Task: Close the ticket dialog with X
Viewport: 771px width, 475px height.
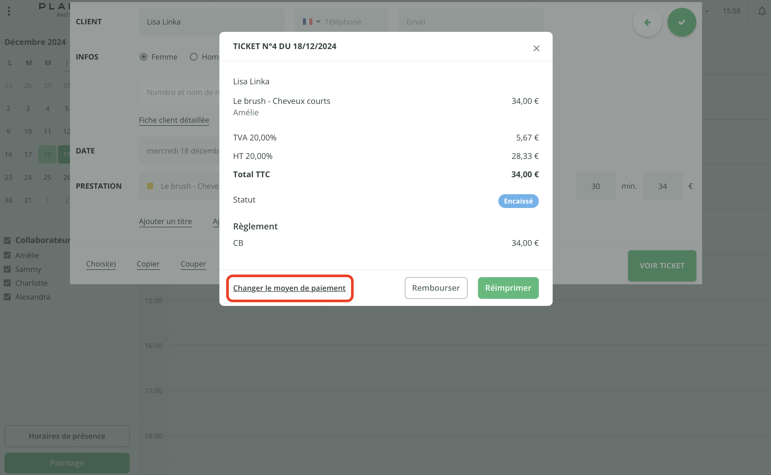Action: pyautogui.click(x=536, y=48)
